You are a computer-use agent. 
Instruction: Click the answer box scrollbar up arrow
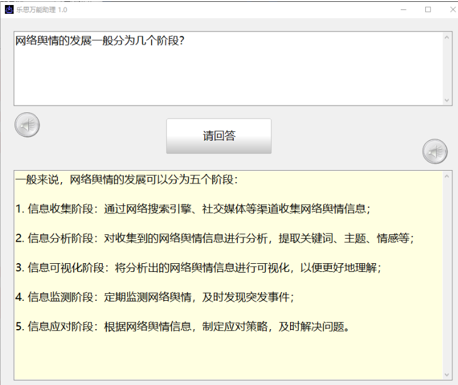[447, 176]
